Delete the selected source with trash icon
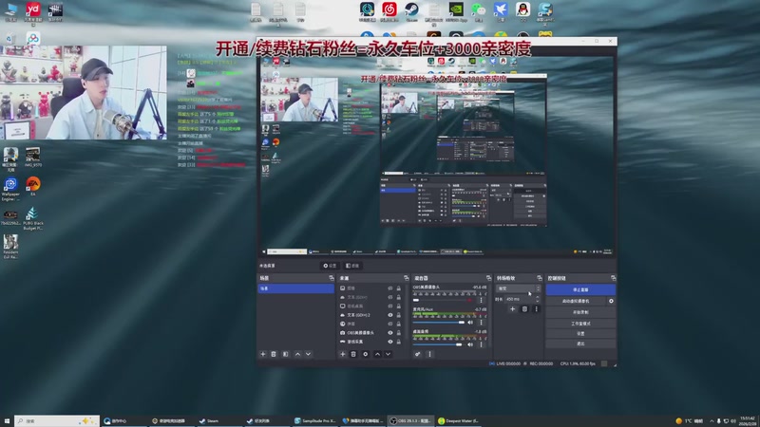The height and width of the screenshot is (427, 760). (353, 354)
